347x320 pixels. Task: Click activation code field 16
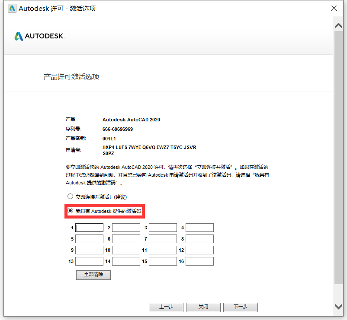tap(199, 261)
